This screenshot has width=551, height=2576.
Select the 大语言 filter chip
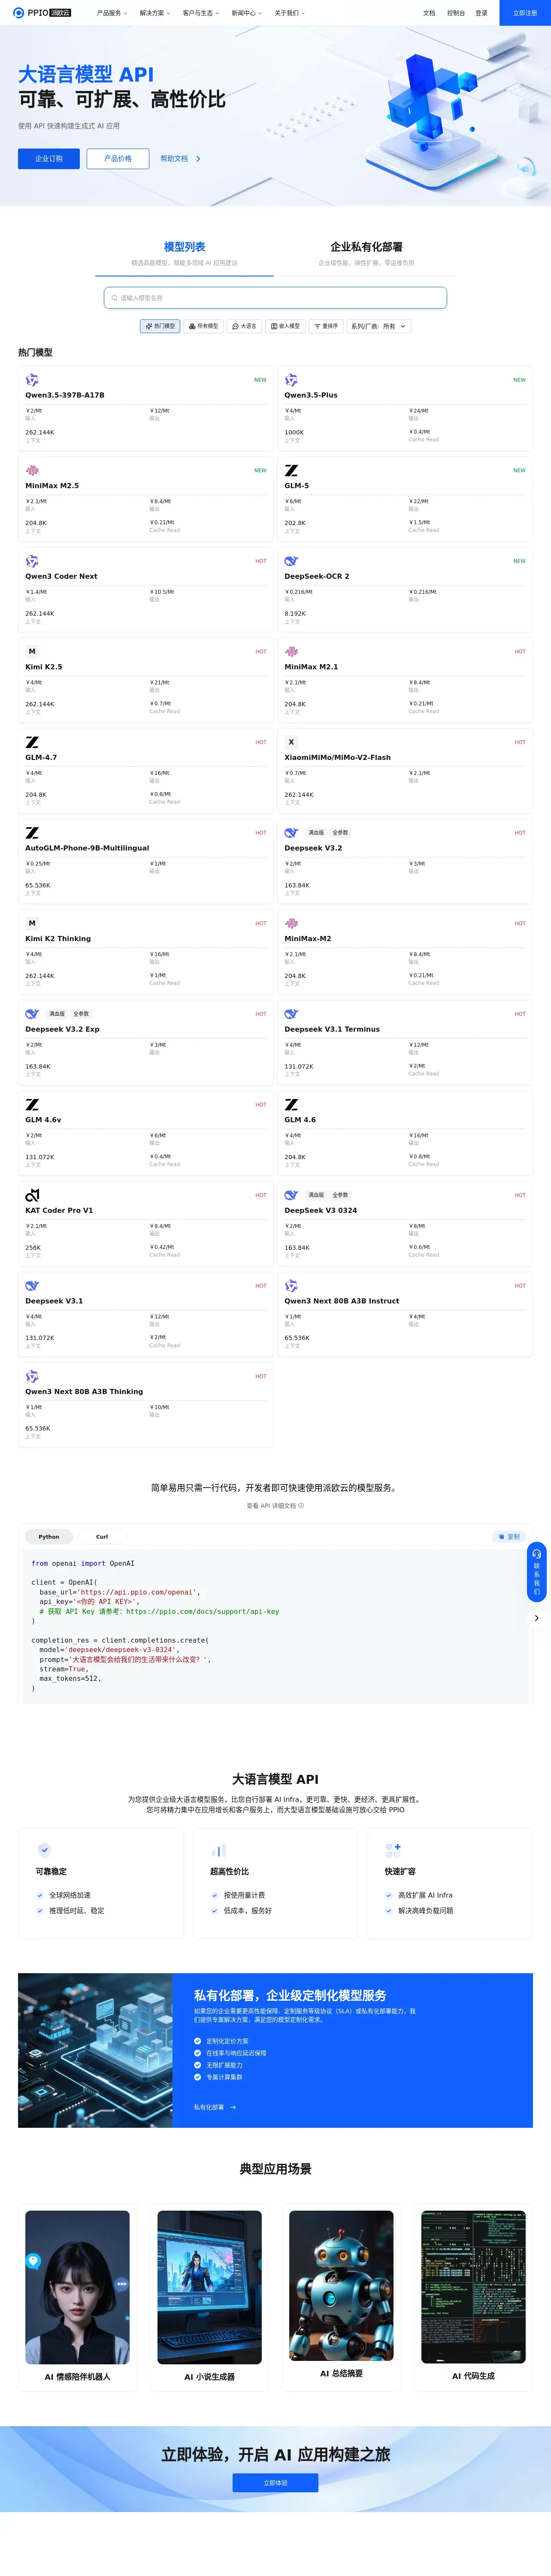(x=244, y=326)
